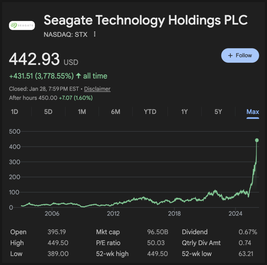Click the Mkt cap value 96.50B
Screen dimensions: 267x265
158,232
